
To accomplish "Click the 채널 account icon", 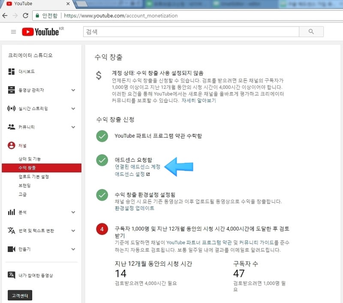I will [x=12, y=145].
